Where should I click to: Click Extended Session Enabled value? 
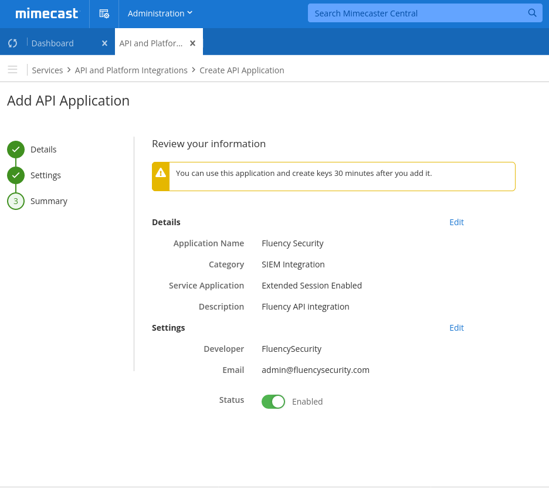311,286
